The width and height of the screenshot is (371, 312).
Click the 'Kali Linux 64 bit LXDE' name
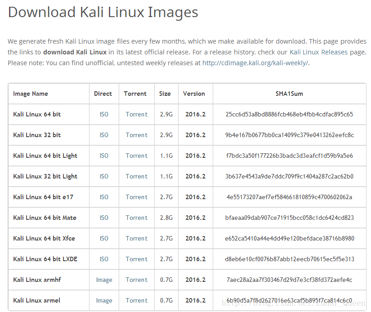(45, 259)
